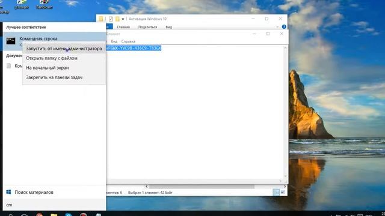This screenshot has width=385, height=216.
Task: Click Explorer horizontal scrollbar thumb
Action: (x=202, y=187)
